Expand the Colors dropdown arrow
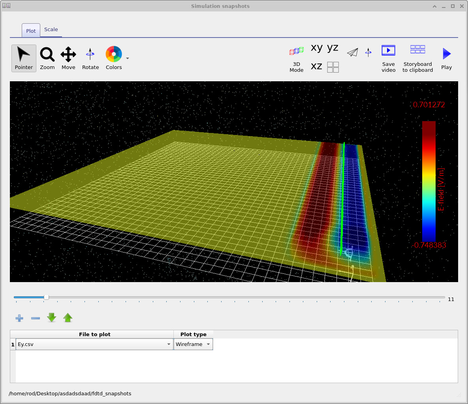 128,58
